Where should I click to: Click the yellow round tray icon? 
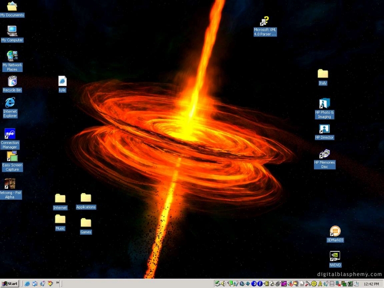point(314,284)
